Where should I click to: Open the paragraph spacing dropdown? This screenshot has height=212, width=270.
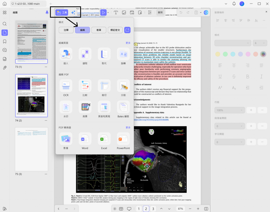(230, 126)
